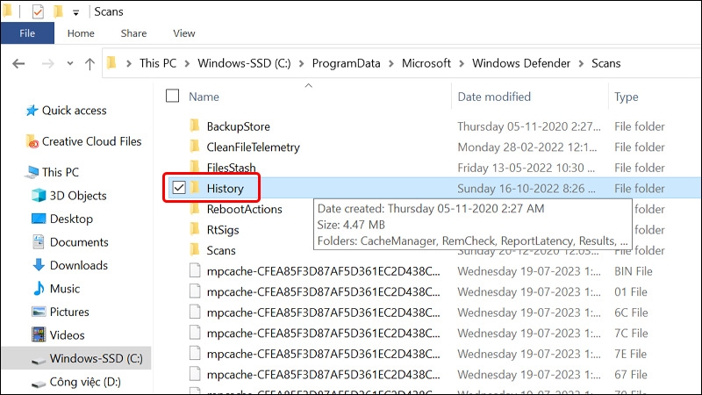
Task: Sort by Date modified column header
Action: 494,97
